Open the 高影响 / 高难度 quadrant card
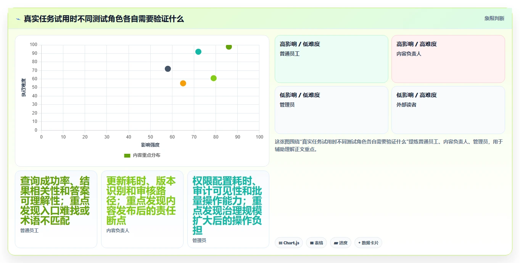 point(448,59)
